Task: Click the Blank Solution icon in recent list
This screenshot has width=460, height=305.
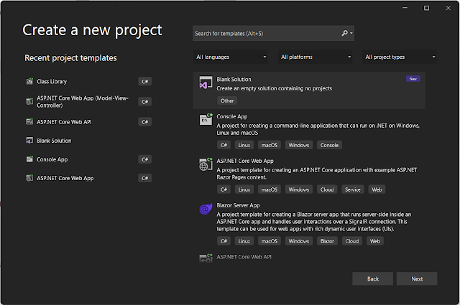Action: [x=29, y=141]
